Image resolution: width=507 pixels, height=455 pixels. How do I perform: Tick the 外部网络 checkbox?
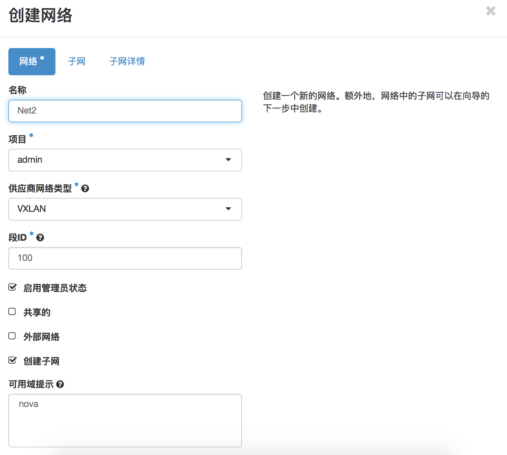pos(12,336)
